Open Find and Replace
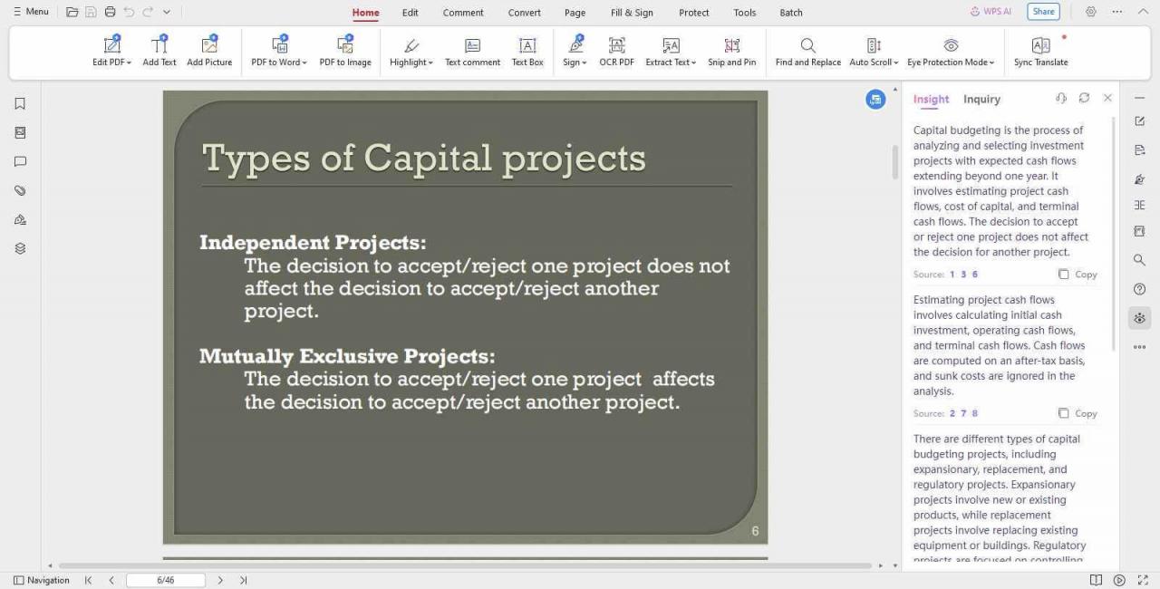1160x589 pixels. 807,51
